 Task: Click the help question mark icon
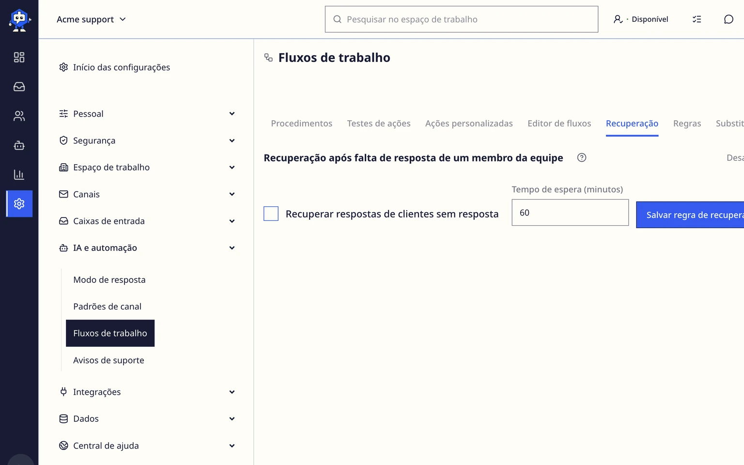[x=582, y=157]
